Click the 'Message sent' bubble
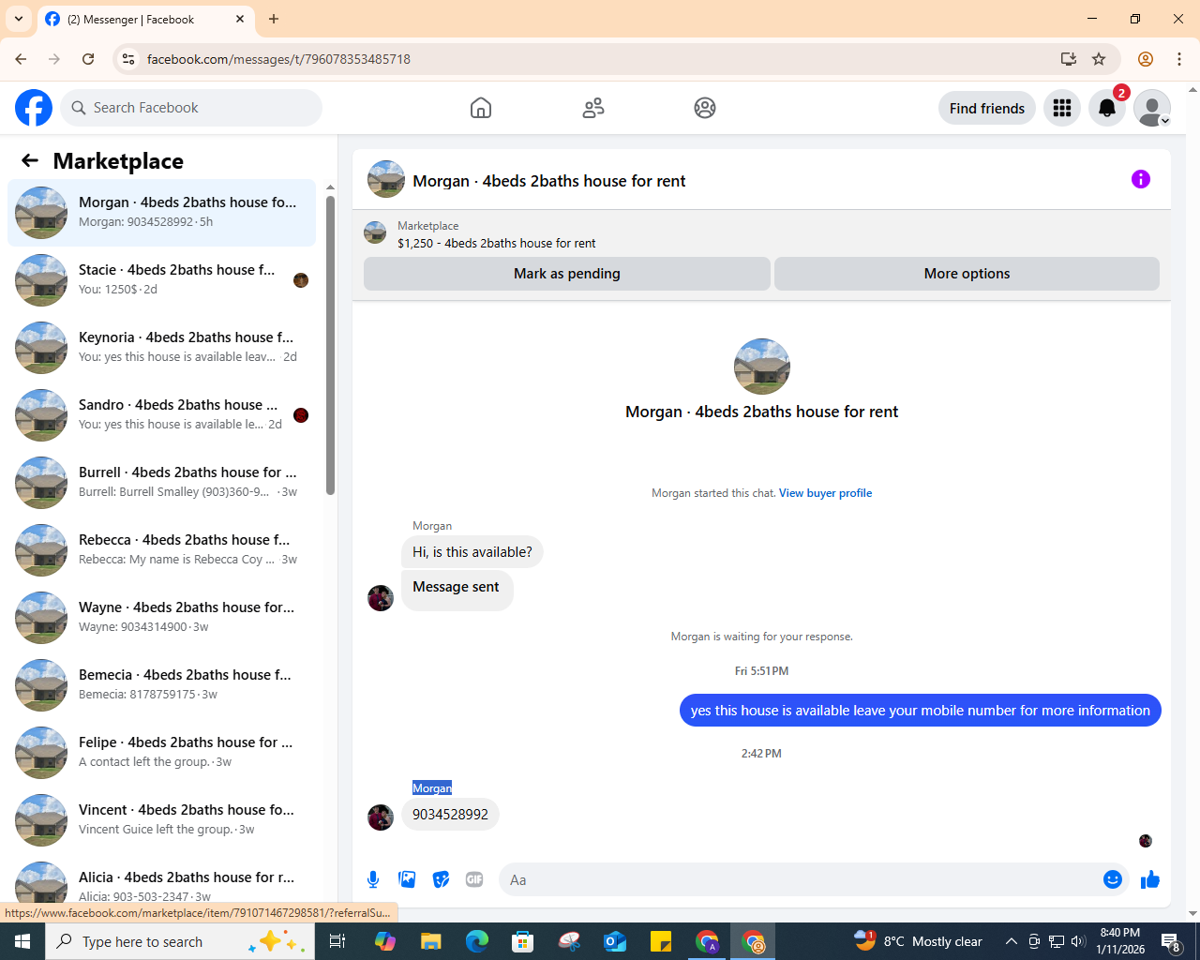The image size is (1200, 960). 457,591
